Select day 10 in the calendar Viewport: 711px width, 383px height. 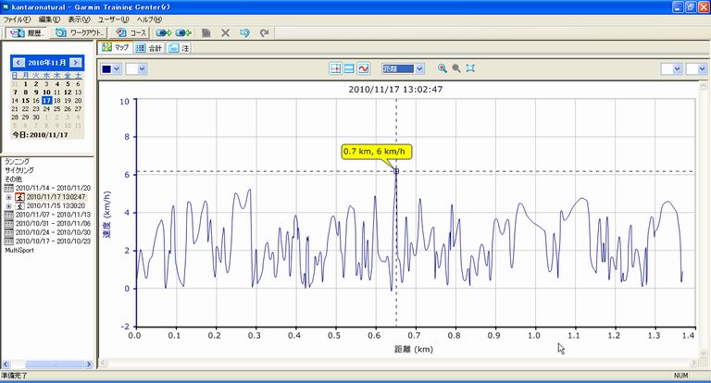click(46, 92)
